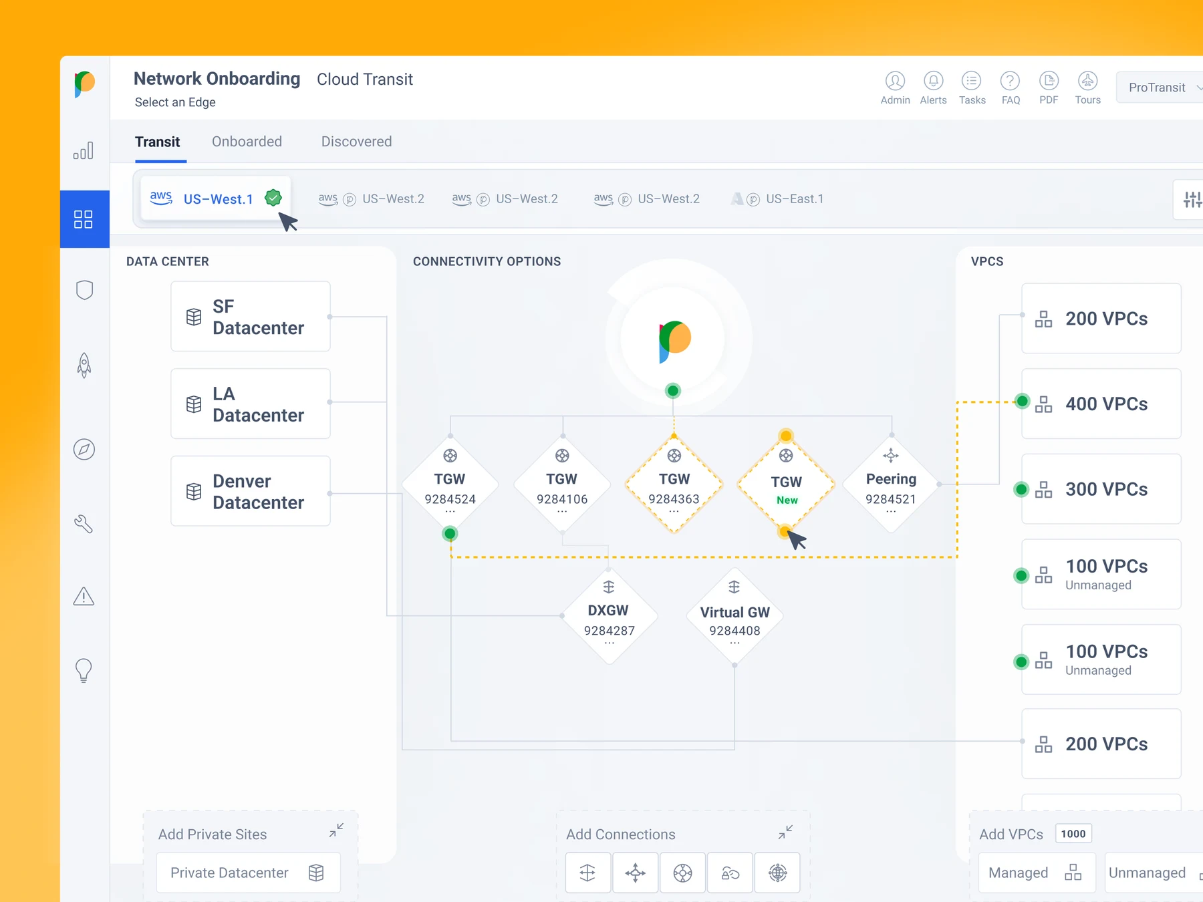Screen dimensions: 1203x902
Task: Click the TGW 9284106 node
Action: click(x=562, y=484)
